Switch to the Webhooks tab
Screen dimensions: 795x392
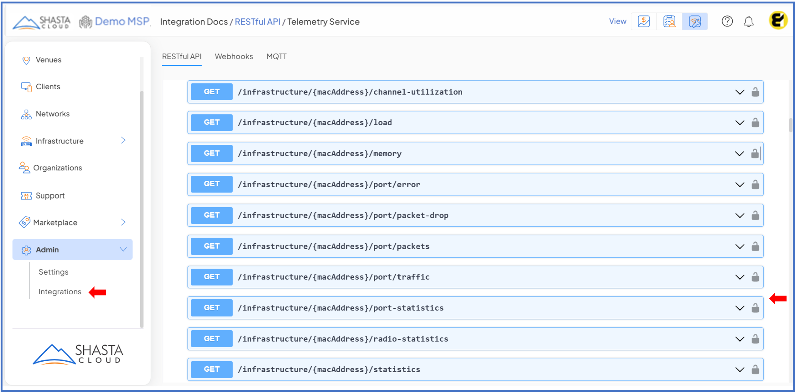coord(234,57)
